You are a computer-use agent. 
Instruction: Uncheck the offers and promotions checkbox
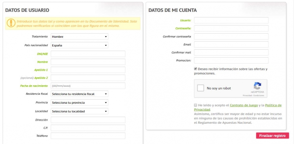tap(195, 69)
